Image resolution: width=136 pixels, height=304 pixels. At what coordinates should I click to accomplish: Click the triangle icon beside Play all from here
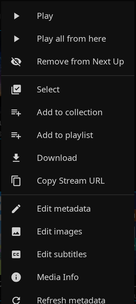(17, 39)
